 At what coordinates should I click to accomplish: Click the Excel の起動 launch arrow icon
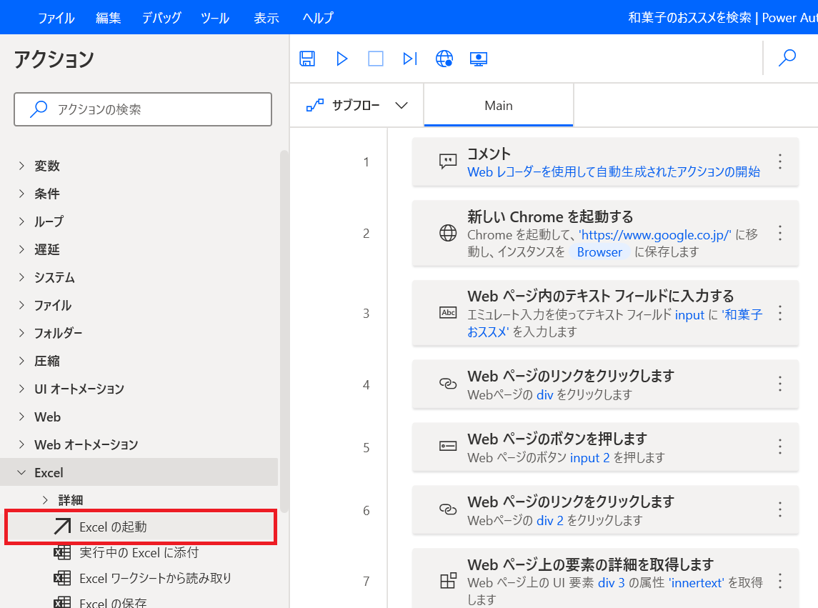point(62,527)
